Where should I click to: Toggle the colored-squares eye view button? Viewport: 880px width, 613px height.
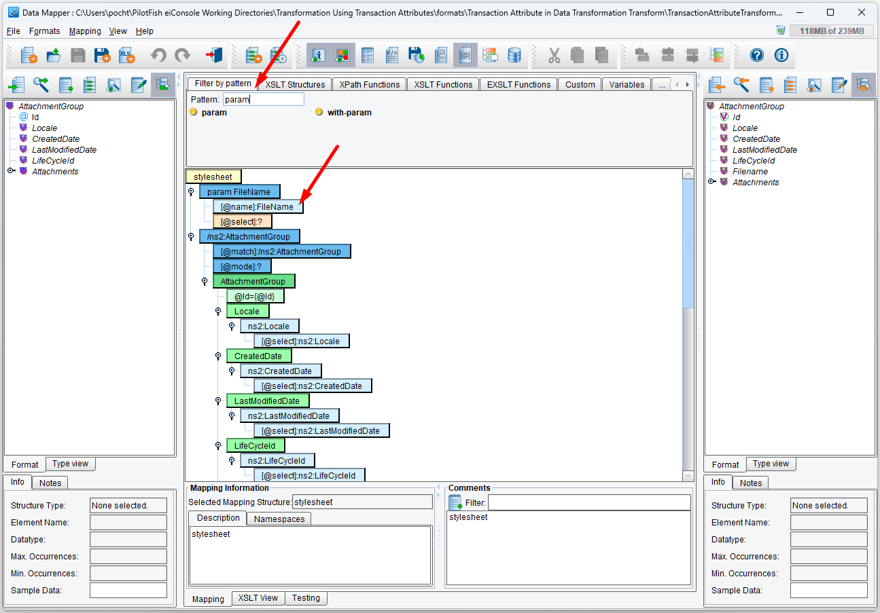343,55
